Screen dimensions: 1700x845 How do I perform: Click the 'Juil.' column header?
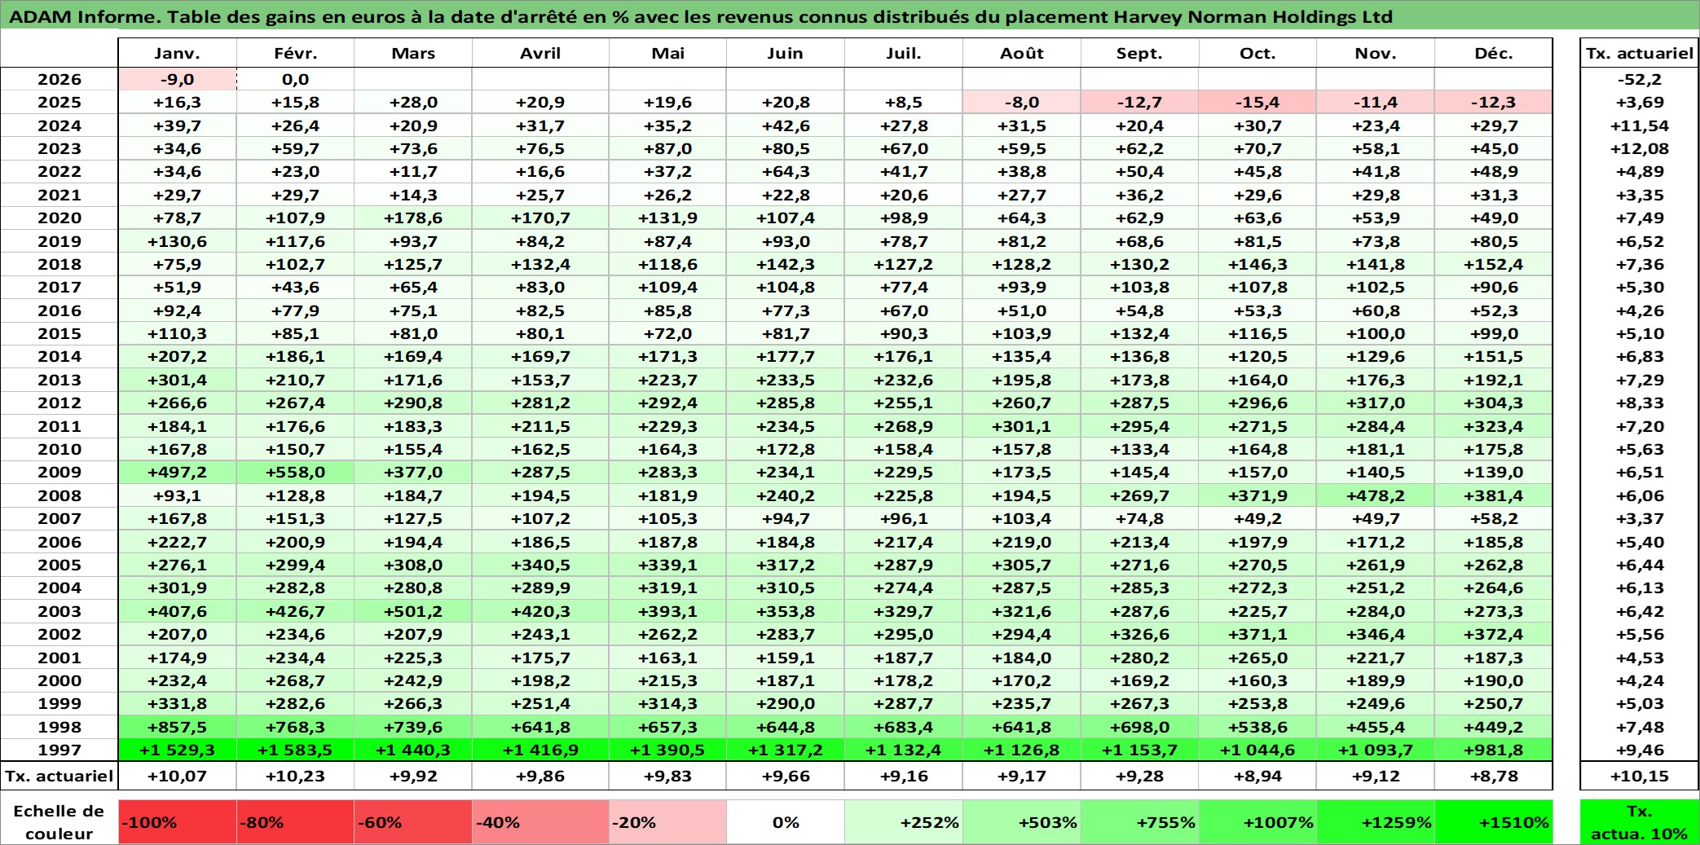[903, 53]
